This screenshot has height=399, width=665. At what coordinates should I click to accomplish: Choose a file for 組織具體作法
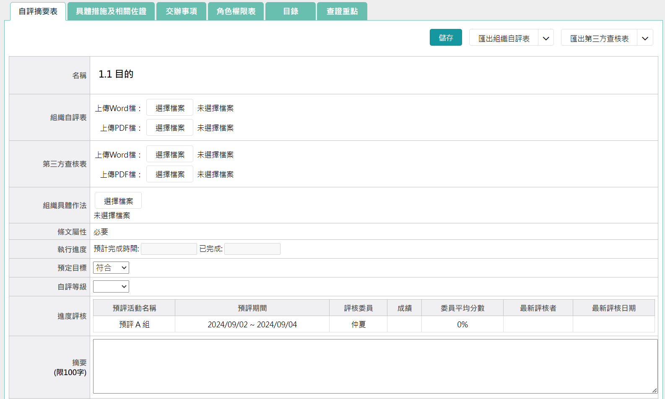tap(118, 201)
